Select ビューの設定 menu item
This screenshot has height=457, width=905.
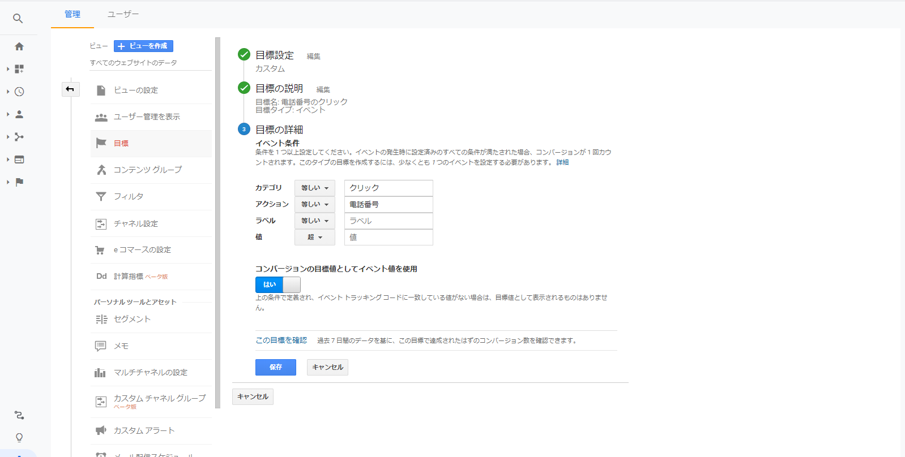coord(151,90)
